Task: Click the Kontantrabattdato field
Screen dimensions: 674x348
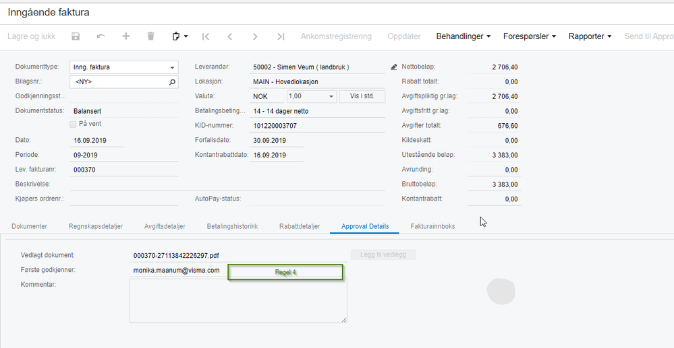Action: click(x=277, y=155)
